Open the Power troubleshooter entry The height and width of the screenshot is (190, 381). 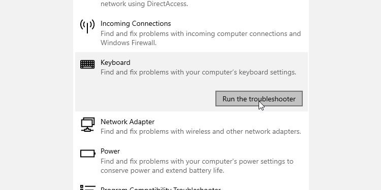[x=192, y=161]
